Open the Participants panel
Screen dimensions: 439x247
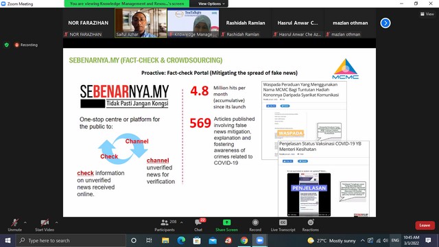(165, 225)
